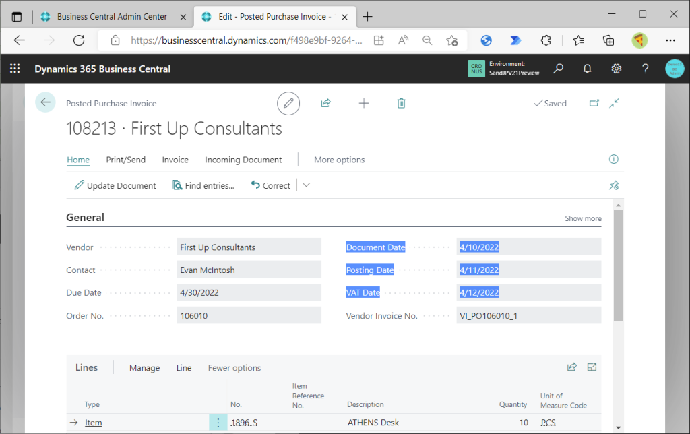Screen dimensions: 690x434
Task: Click Find entries action
Action: [x=203, y=185]
